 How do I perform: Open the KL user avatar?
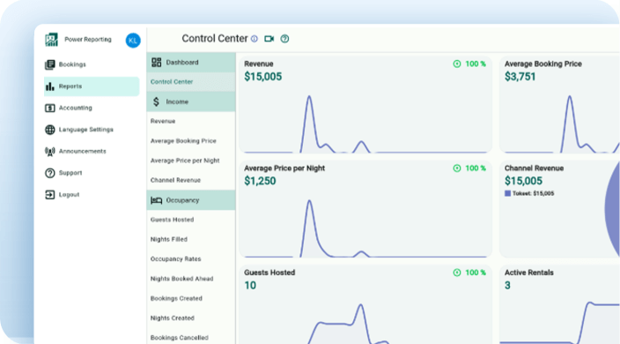133,41
